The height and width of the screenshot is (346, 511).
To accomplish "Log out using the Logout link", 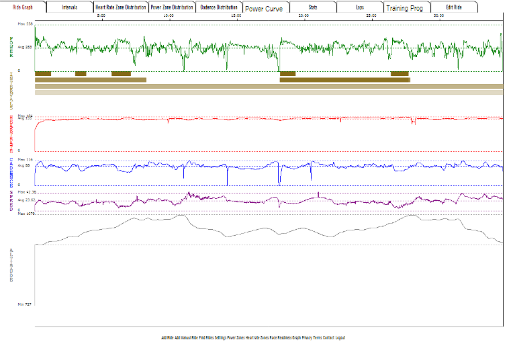I will tap(340, 337).
